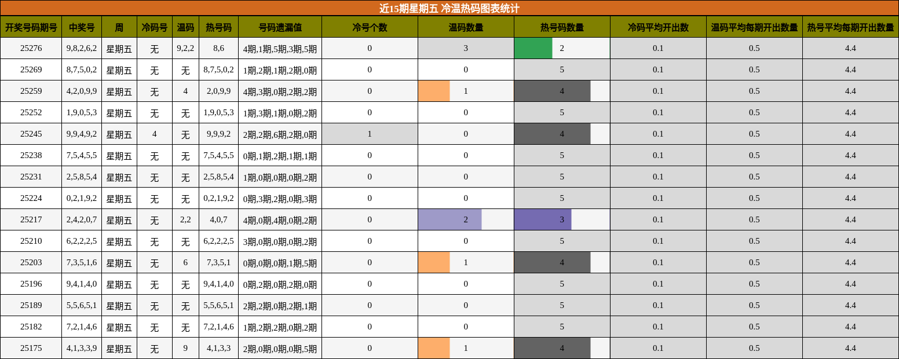Click the cold number 4 in row 25245

pyautogui.click(x=155, y=134)
